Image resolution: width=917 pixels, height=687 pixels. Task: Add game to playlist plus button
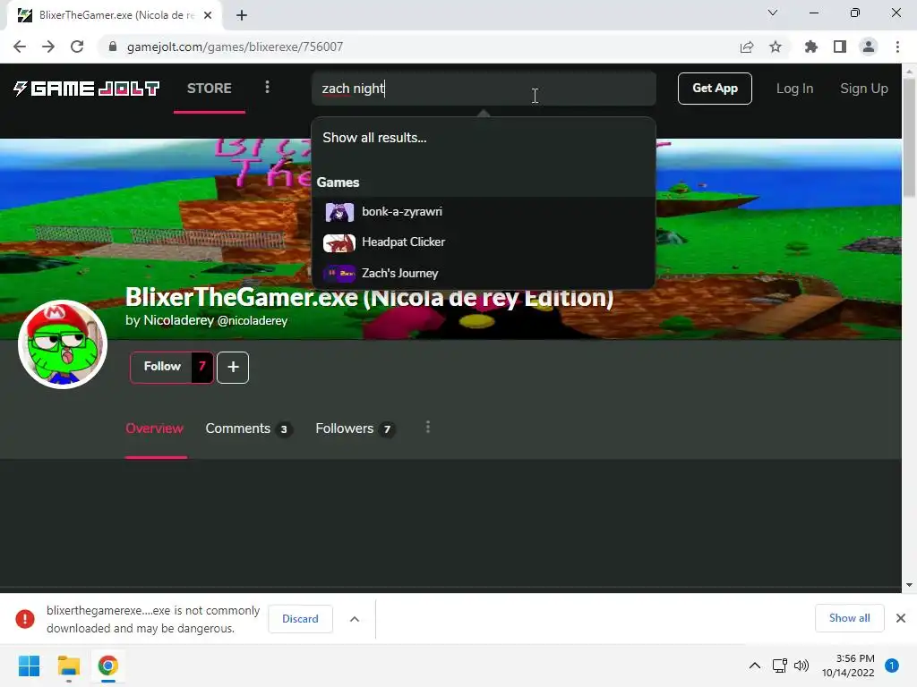[233, 368]
